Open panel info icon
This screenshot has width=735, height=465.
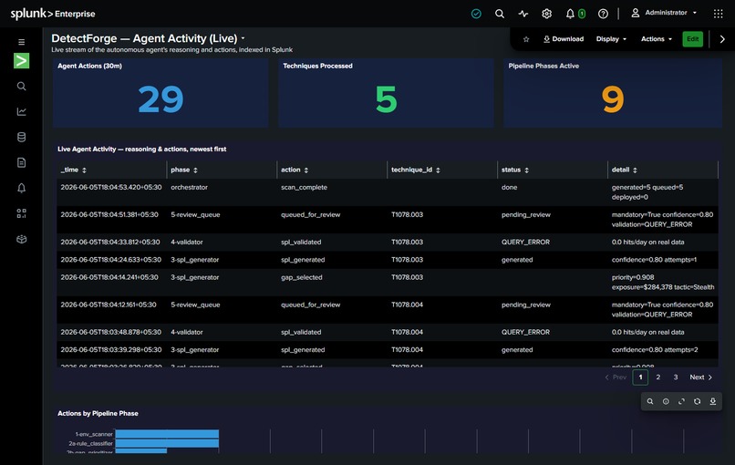(x=666, y=402)
